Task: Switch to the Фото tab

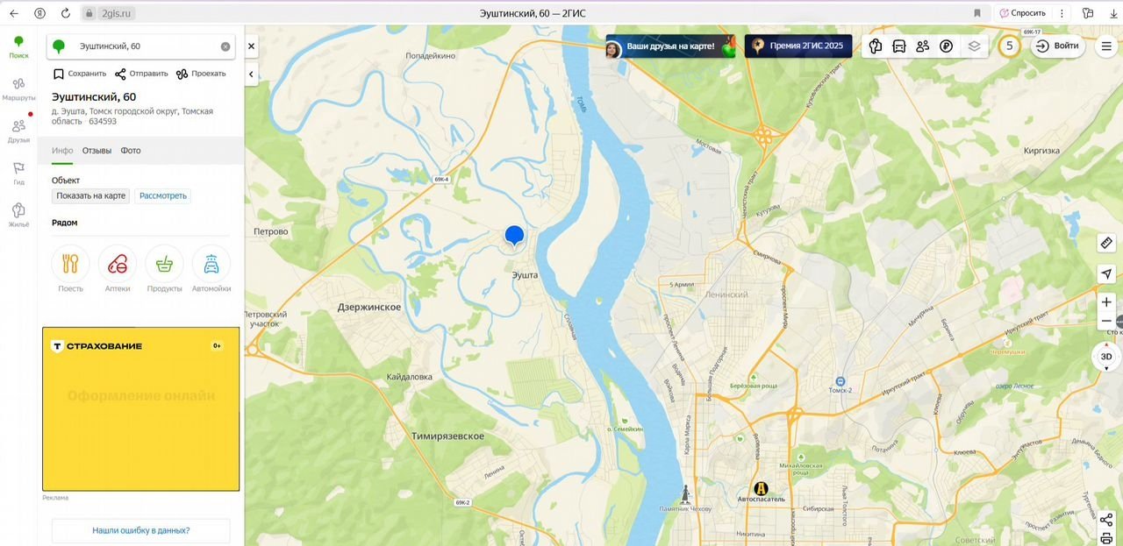Action: point(131,151)
